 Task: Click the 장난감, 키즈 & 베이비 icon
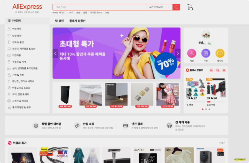[x=9, y=81]
